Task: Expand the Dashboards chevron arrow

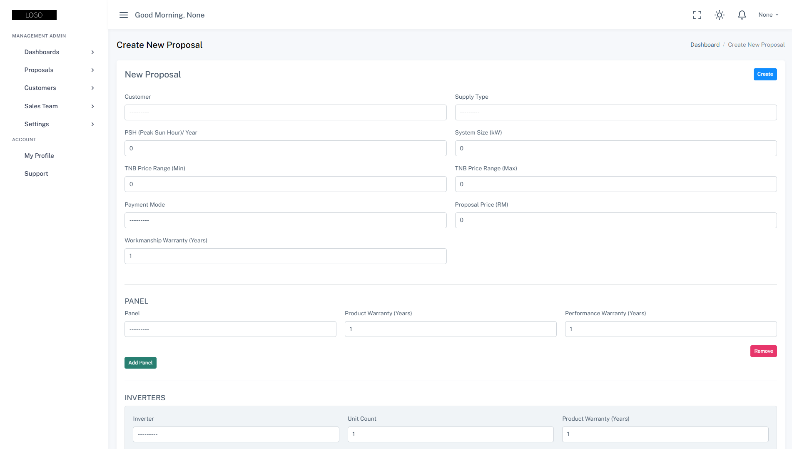Action: pos(92,52)
